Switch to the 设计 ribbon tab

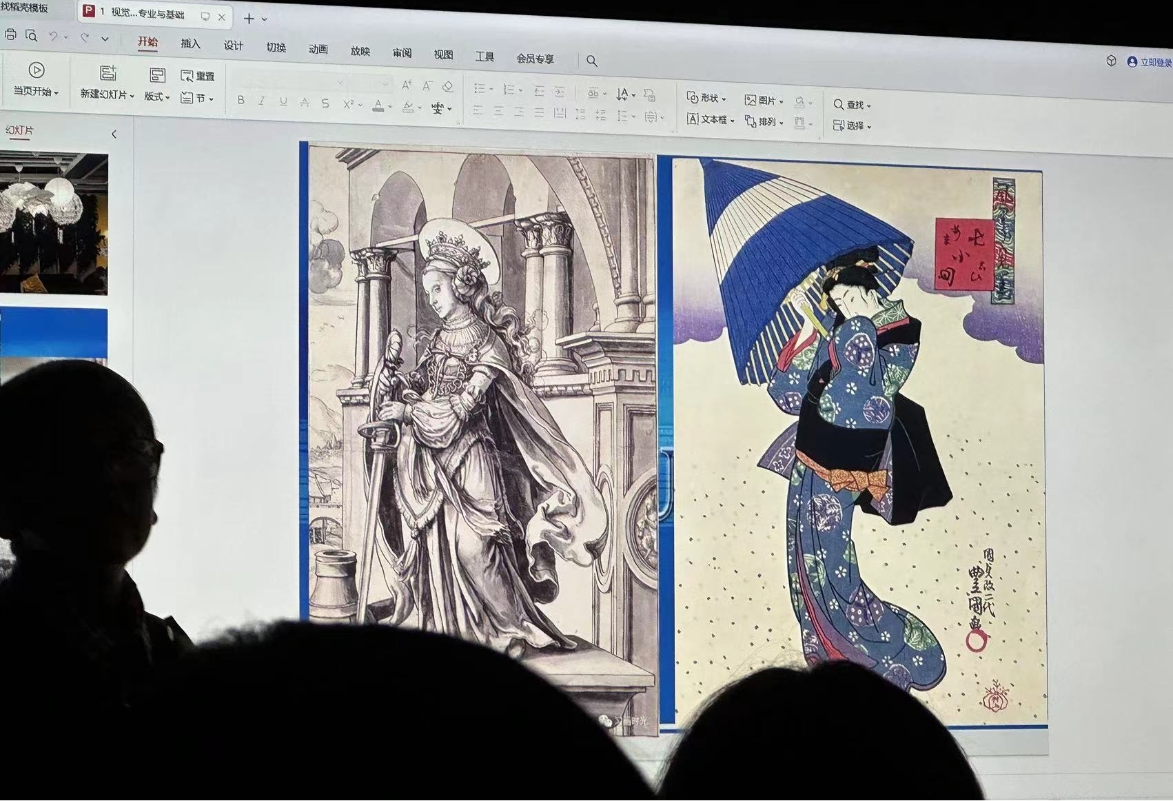(233, 45)
